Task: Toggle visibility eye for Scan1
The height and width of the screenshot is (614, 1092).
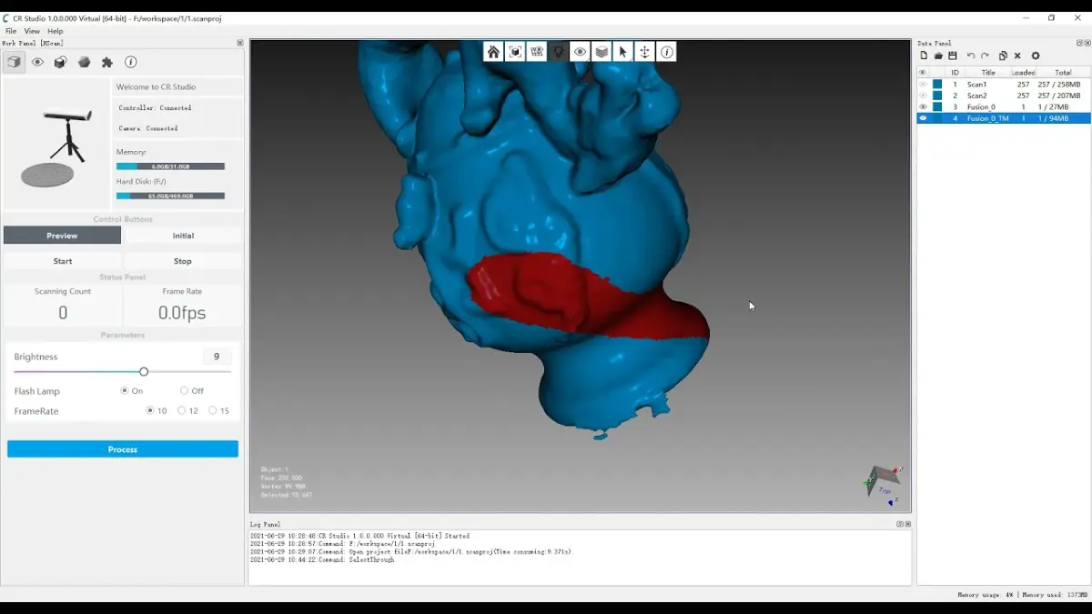Action: coord(923,85)
